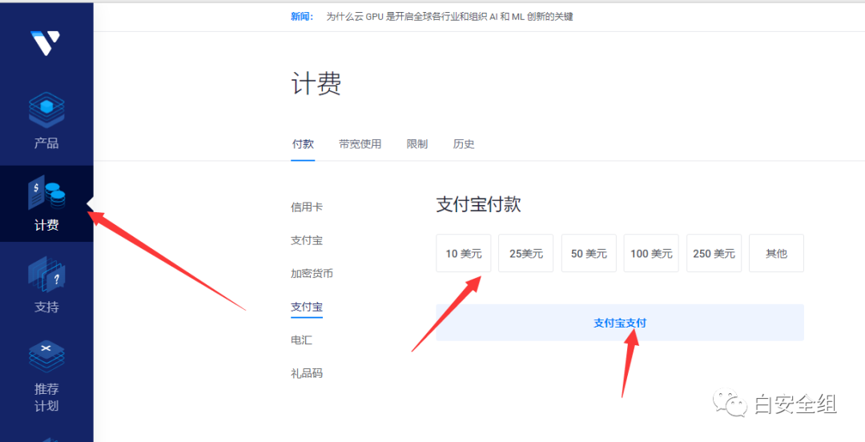Open the 产品 section icon
Screen dimensions: 865x442
pos(46,110)
